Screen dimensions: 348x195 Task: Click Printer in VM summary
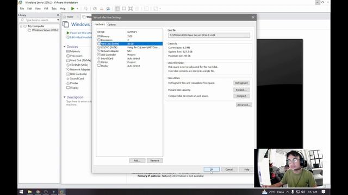[72, 83]
